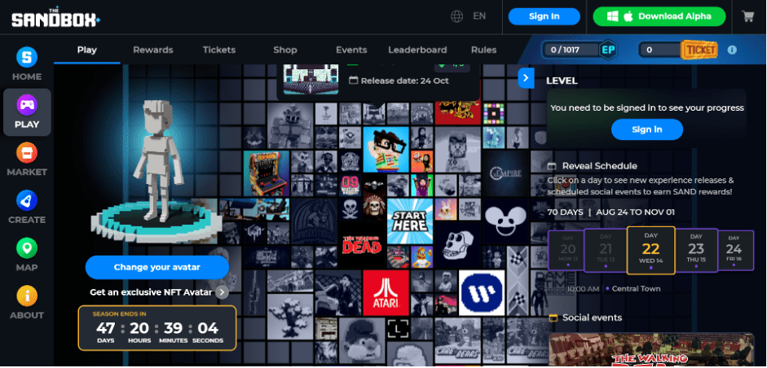Screen dimensions: 767x368
Task: Open the boy with glasses tile
Action: tap(386, 150)
